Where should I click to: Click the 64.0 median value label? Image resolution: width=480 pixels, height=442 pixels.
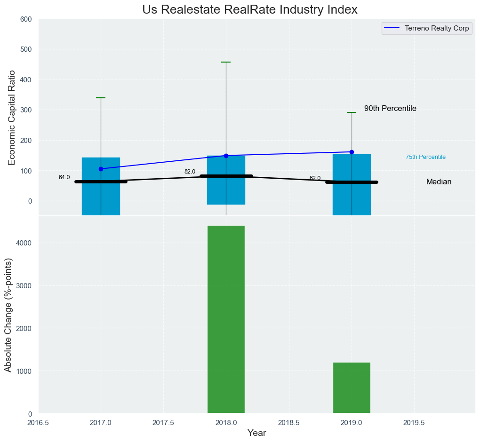point(64,177)
